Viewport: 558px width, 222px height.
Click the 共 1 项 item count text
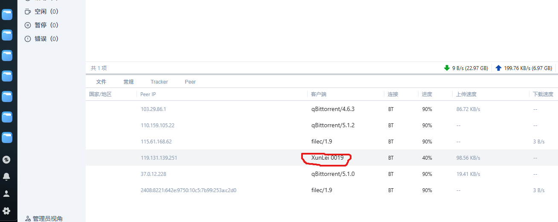coord(99,68)
